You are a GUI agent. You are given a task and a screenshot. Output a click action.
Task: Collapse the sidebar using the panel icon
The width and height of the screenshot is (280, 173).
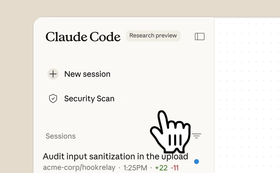point(200,36)
